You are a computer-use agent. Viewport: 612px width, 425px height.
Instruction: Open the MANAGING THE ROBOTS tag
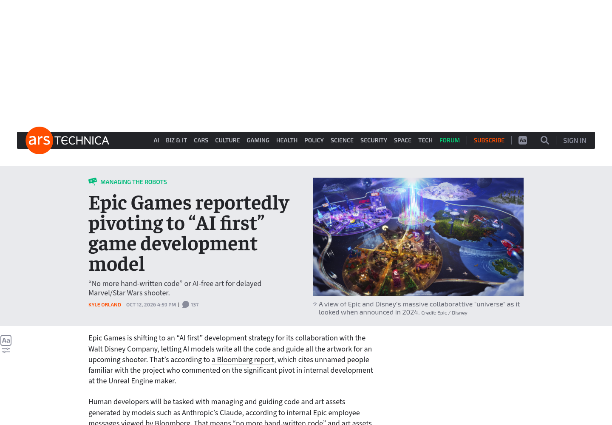point(133,182)
